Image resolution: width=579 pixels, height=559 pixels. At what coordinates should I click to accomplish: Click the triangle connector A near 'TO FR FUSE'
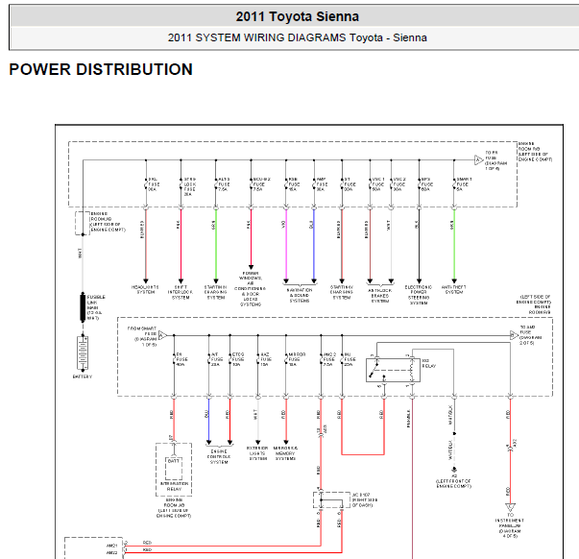coord(479,160)
